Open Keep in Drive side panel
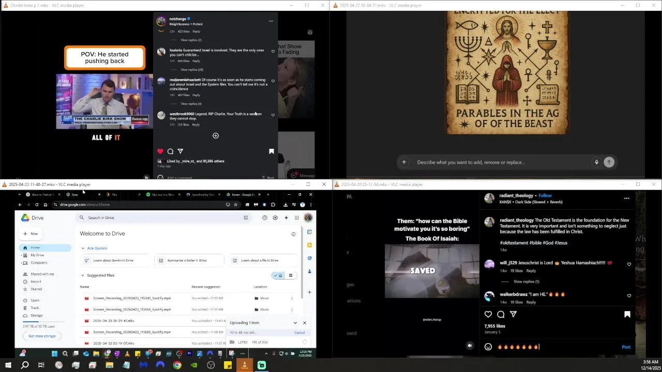The width and height of the screenshot is (662, 372). (x=309, y=245)
